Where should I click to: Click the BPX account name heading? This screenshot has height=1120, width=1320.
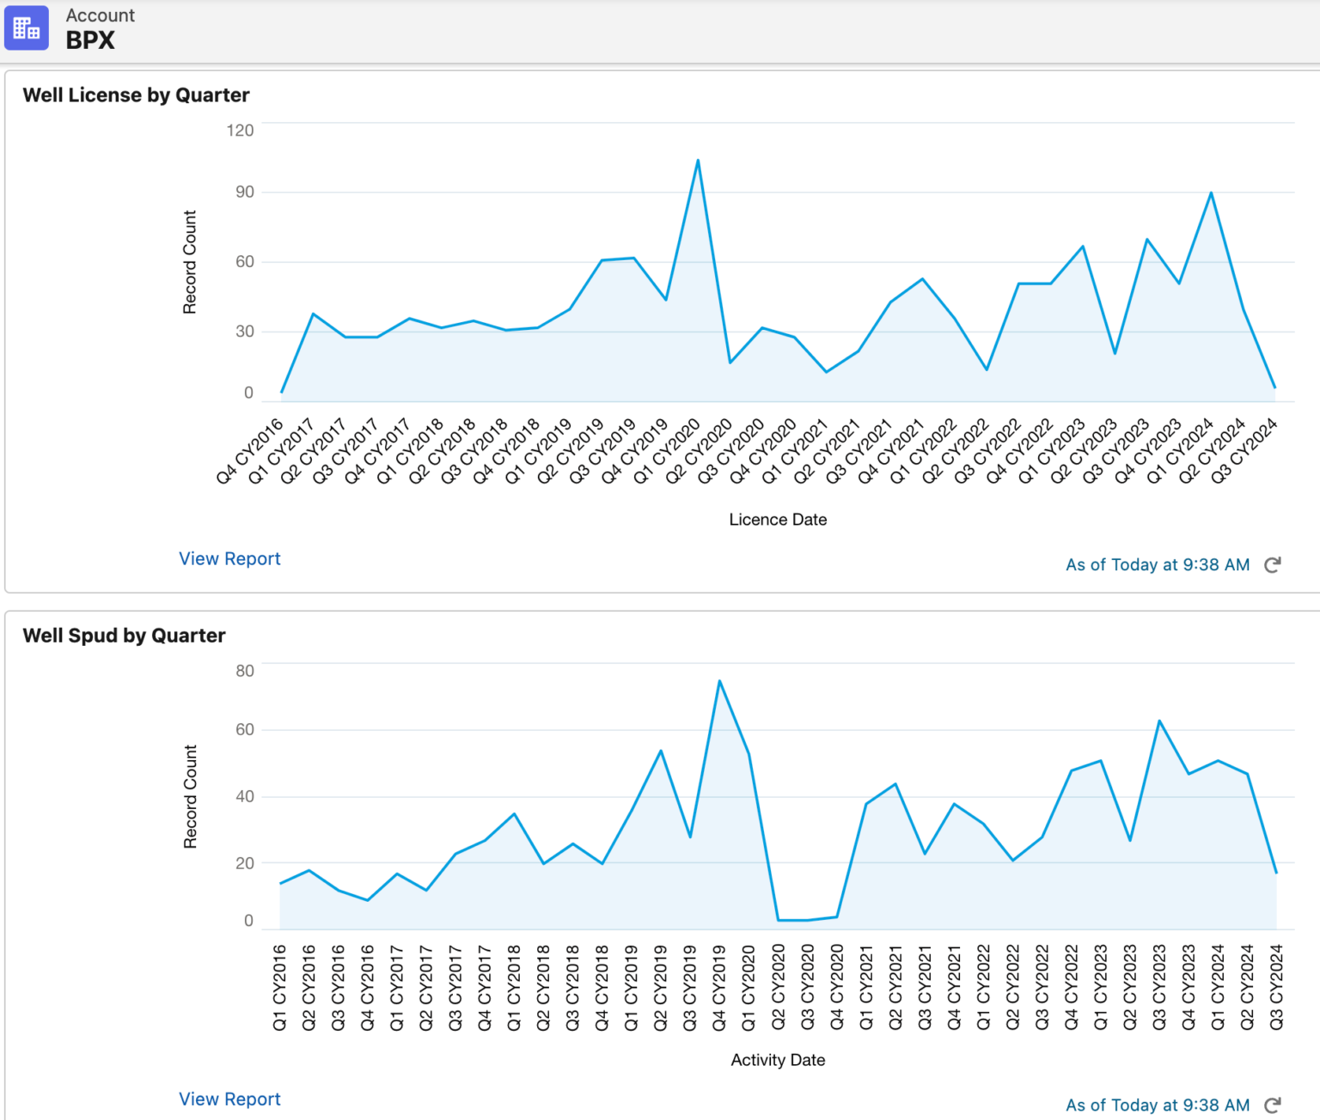click(x=90, y=40)
